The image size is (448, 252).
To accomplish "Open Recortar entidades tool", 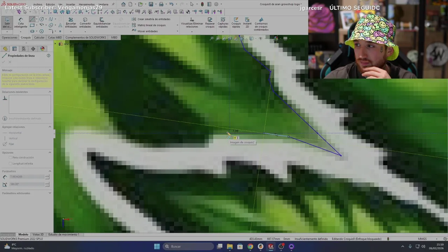I will [x=71, y=23].
